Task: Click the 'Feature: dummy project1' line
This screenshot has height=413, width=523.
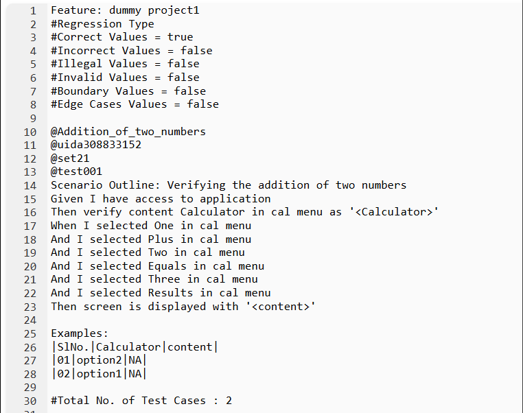Action: click(125, 10)
